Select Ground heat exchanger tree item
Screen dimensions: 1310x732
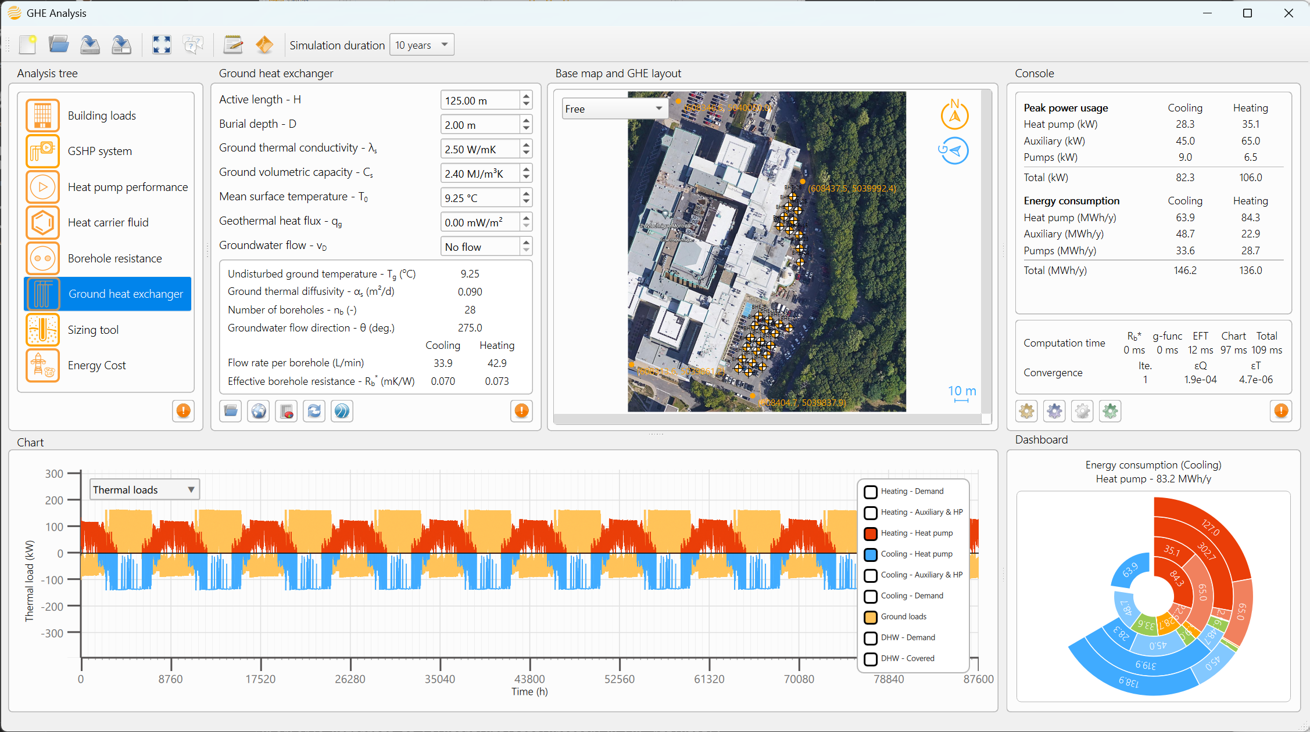click(x=108, y=294)
